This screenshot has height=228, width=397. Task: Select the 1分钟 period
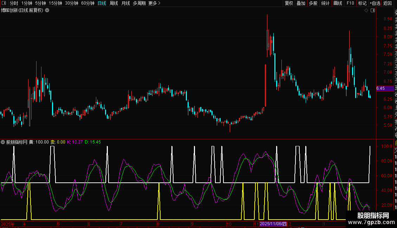click(x=27, y=3)
